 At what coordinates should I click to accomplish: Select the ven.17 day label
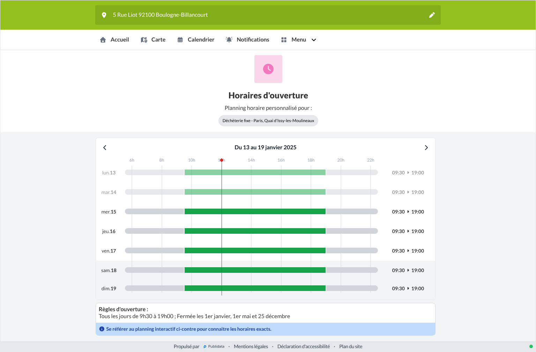109,251
